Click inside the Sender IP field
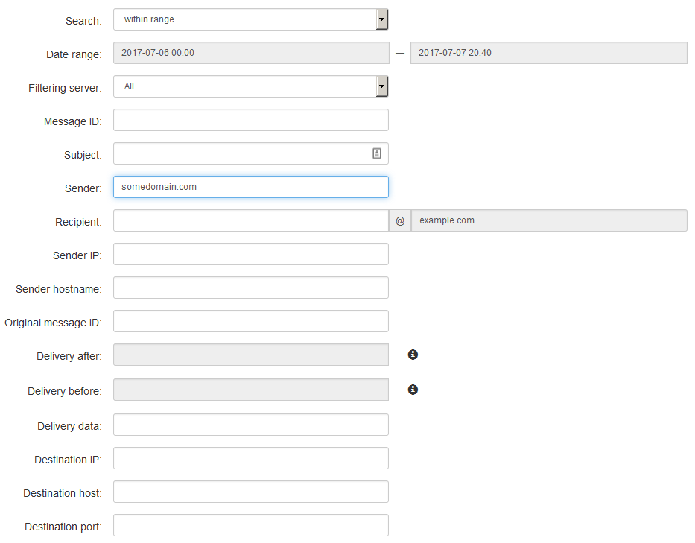This screenshot has height=543, width=695. [x=250, y=254]
